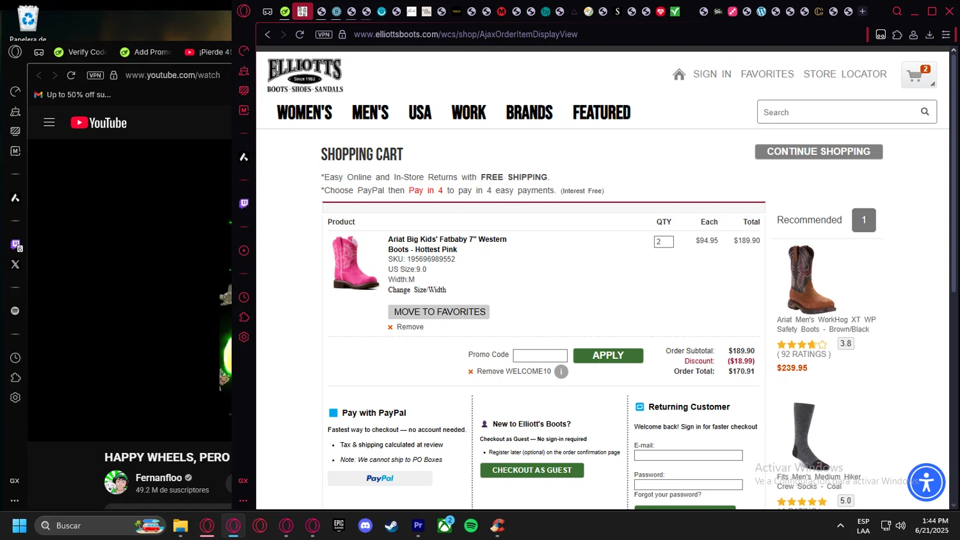Open three-dots menu in Elliott's window sidebar
Screen dimensions: 960x540
pyautogui.click(x=243, y=501)
